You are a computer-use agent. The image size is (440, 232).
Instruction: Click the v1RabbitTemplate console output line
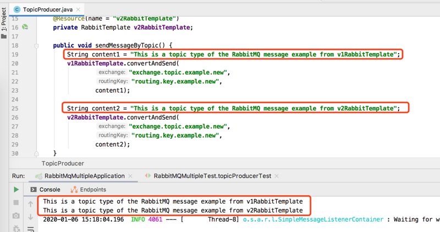[173, 201]
